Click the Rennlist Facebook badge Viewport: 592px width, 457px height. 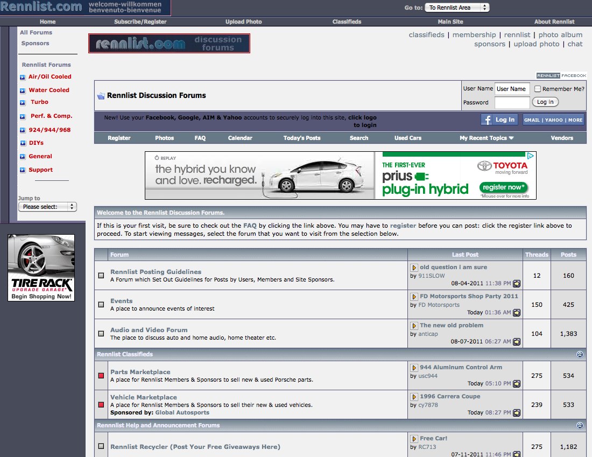click(561, 75)
